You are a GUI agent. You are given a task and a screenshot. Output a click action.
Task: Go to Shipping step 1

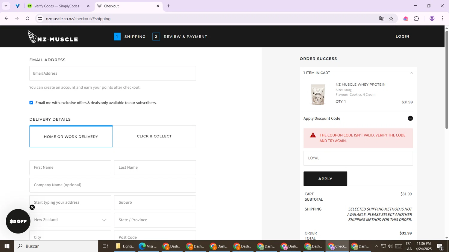tap(130, 36)
